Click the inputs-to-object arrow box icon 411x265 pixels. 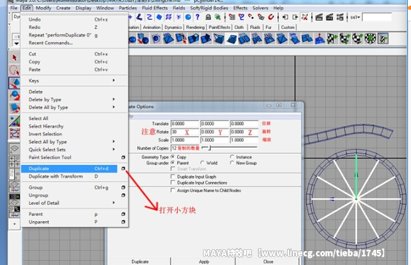click(285, 18)
